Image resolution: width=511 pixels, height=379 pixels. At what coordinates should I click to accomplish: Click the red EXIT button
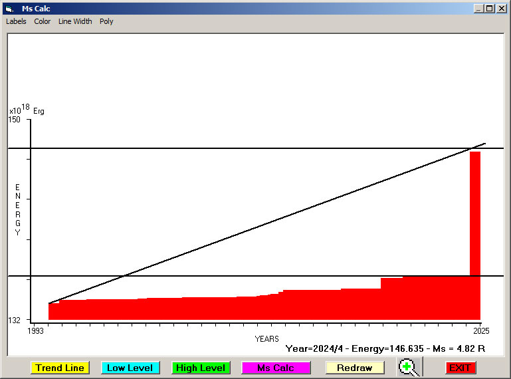click(460, 368)
